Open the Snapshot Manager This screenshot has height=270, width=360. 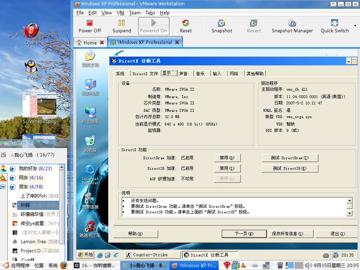pyautogui.click(x=292, y=26)
